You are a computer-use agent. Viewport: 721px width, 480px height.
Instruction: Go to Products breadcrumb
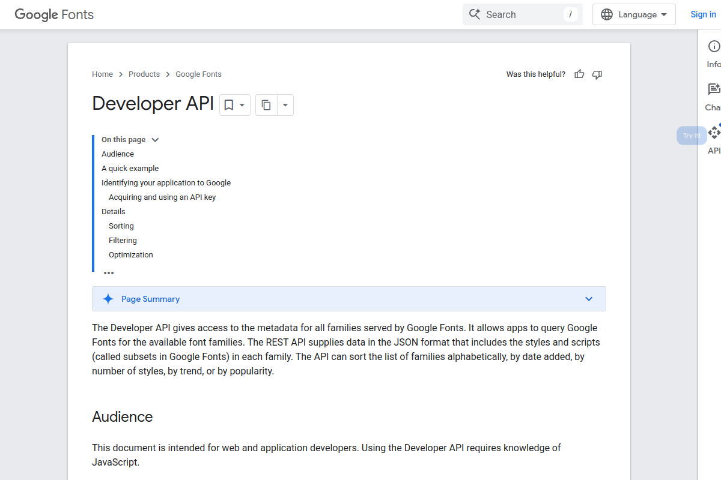point(144,74)
